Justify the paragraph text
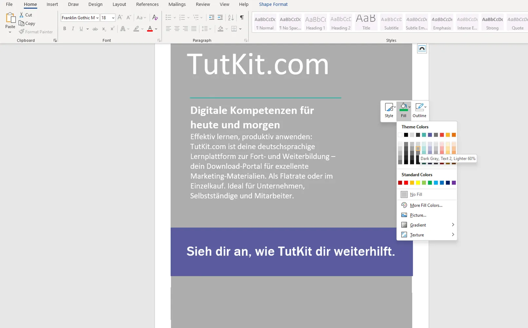Screen dimensions: 528x328 click(x=194, y=29)
